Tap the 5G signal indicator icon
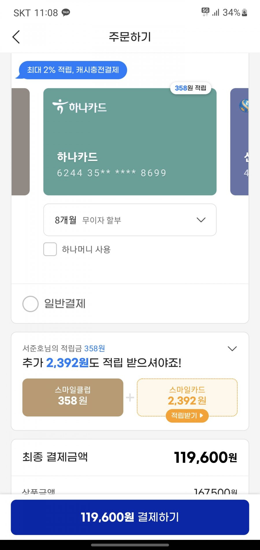 click(205, 12)
